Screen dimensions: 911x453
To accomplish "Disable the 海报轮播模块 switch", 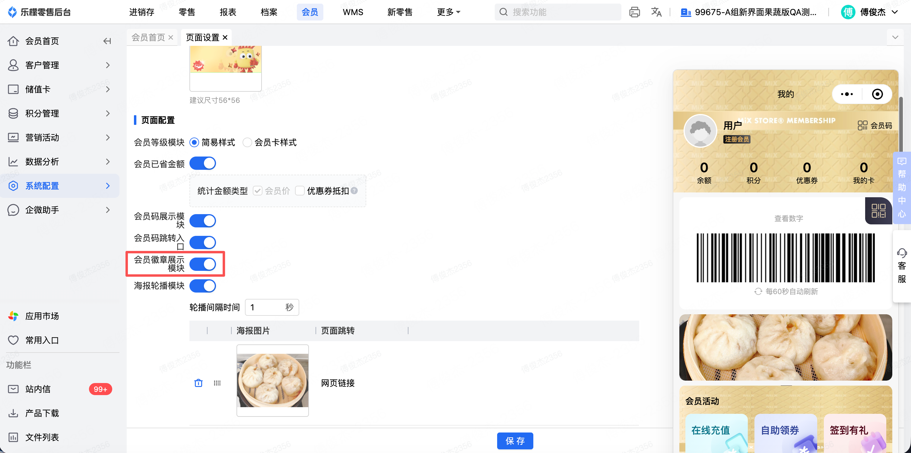I will 203,286.
